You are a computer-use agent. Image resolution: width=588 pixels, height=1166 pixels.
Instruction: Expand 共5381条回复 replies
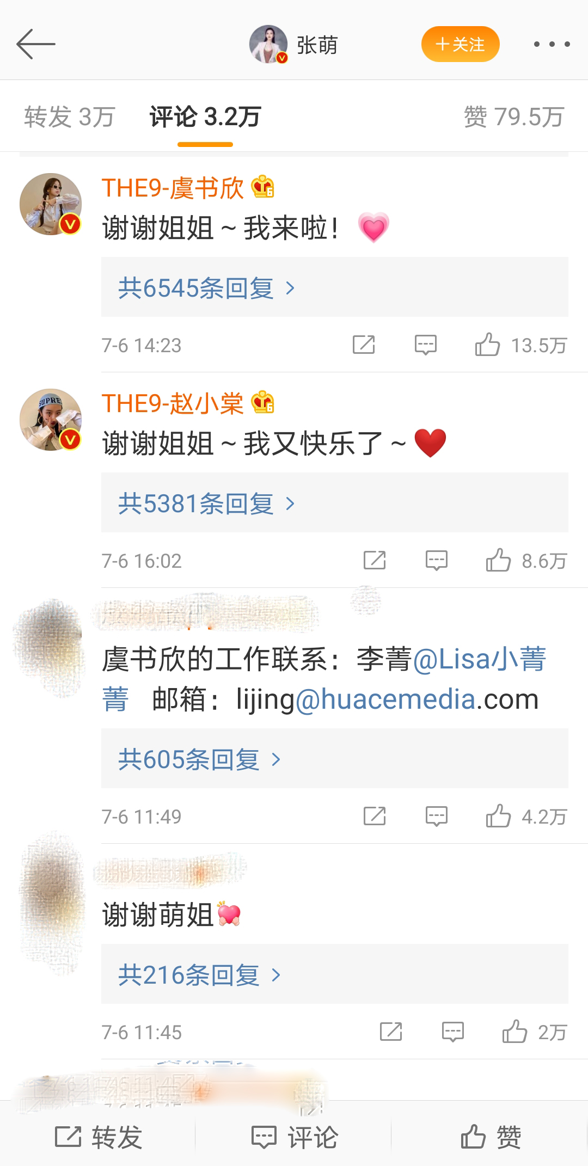335,503
